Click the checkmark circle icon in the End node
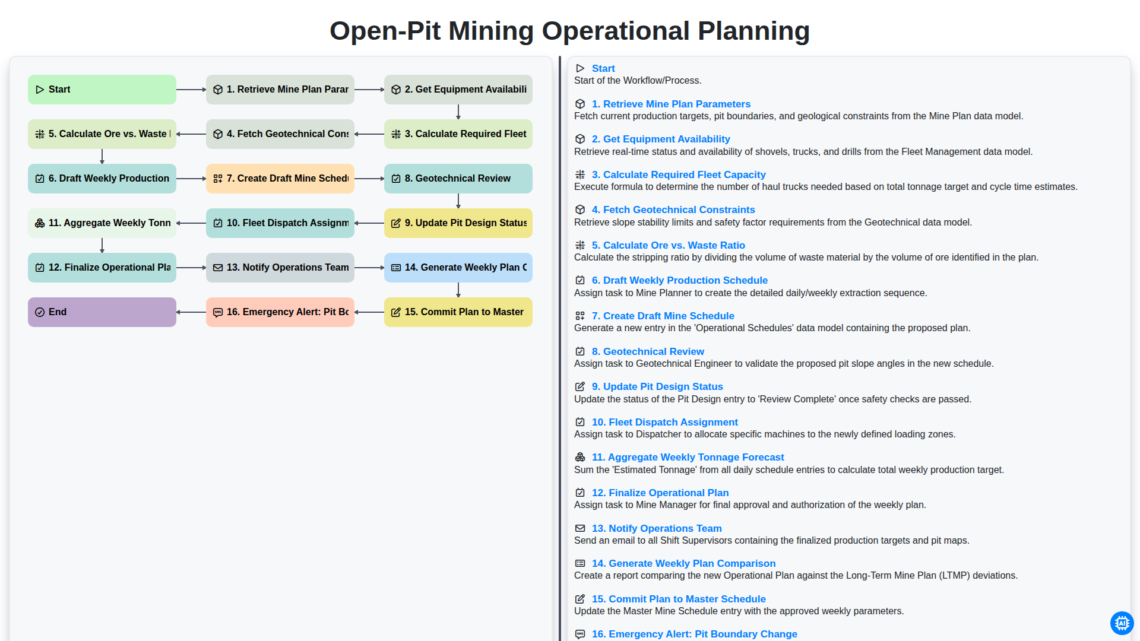This screenshot has width=1140, height=641. 40,312
